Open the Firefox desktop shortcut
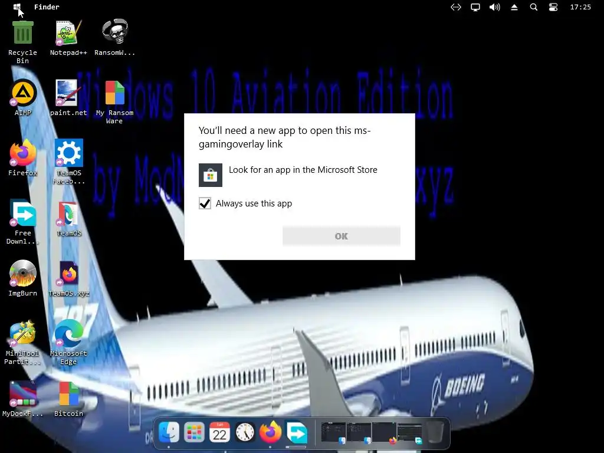This screenshot has height=453, width=604. [23, 153]
